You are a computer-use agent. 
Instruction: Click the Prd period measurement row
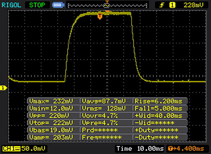(x=100, y=130)
